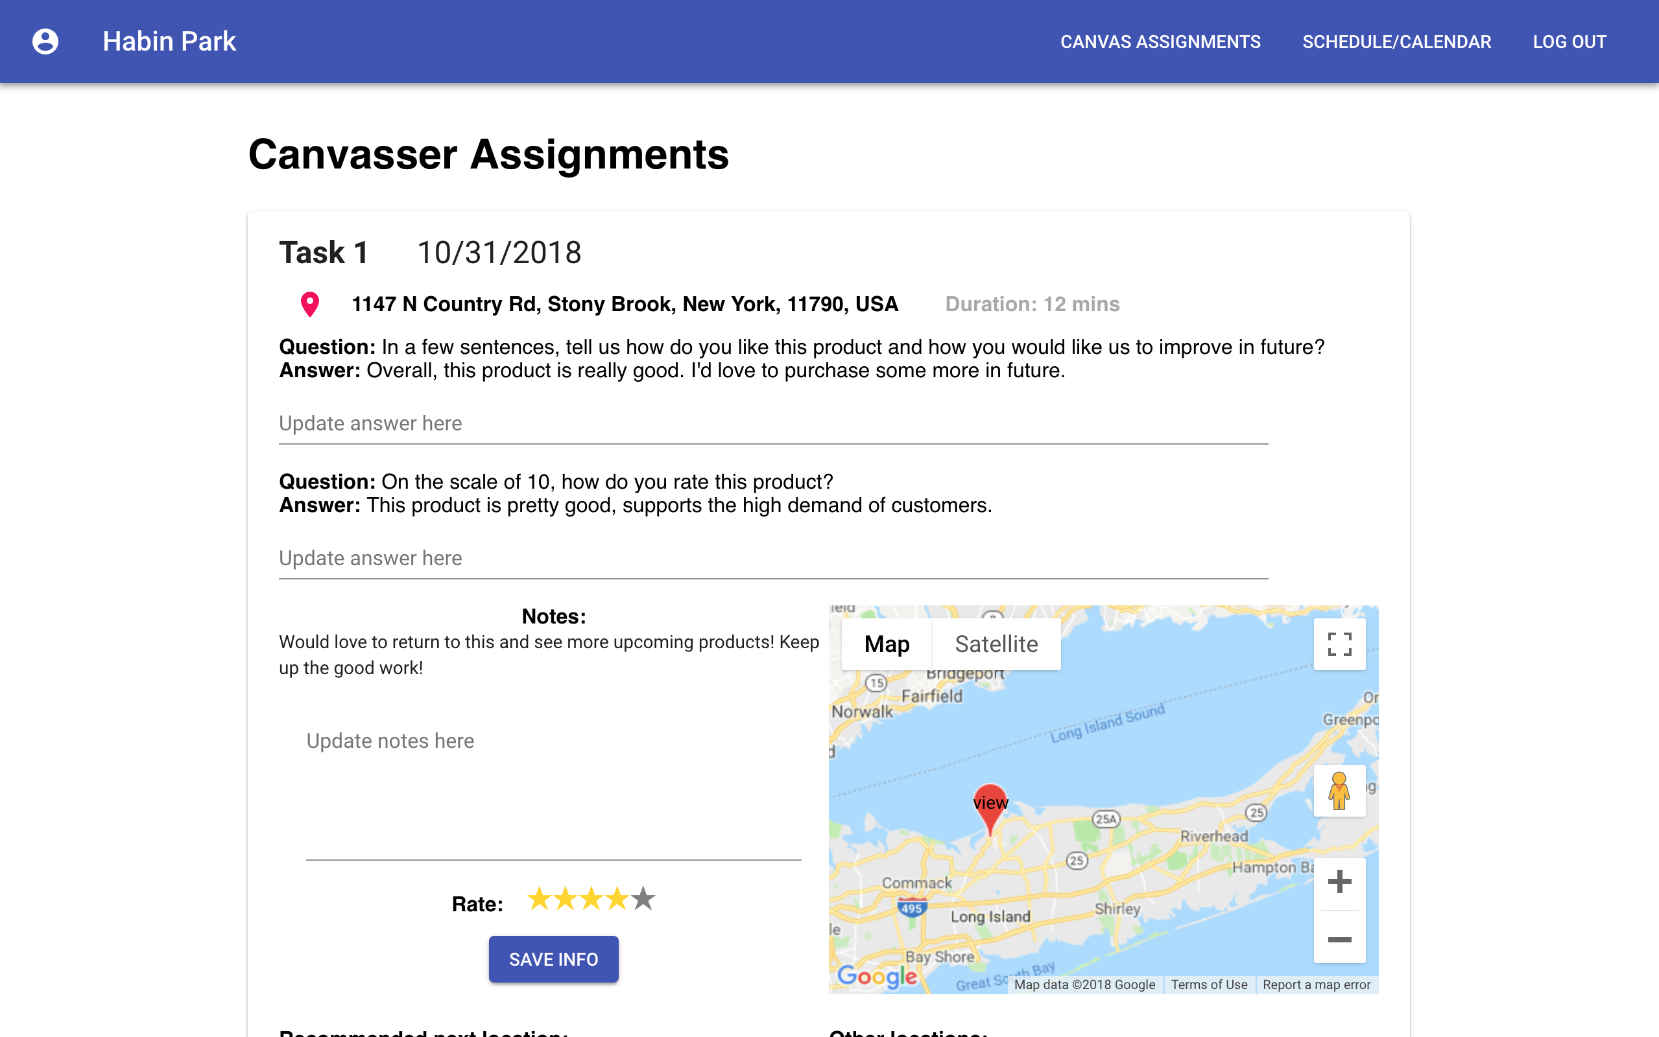The width and height of the screenshot is (1659, 1037).
Task: Click the second Update answer field
Action: pos(755,559)
